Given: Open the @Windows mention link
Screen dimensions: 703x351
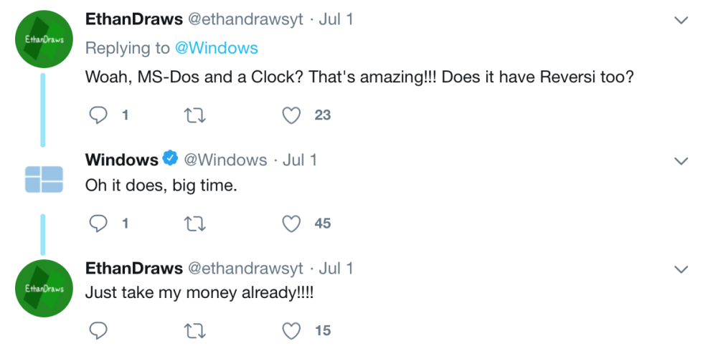Looking at the screenshot, I should 216,48.
